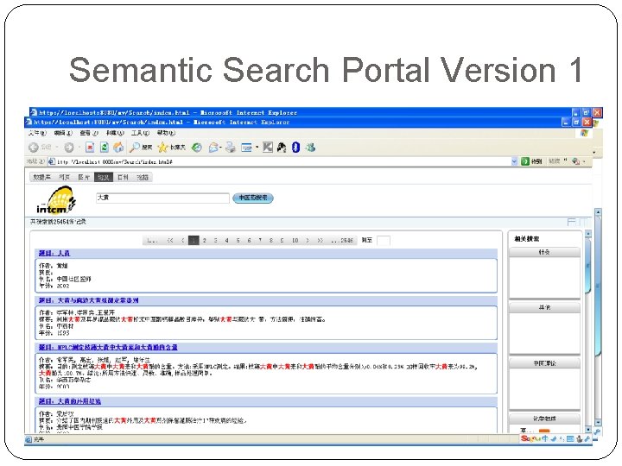The height and width of the screenshot is (466, 622).
Task: Click the page icon in address bar
Action: (52, 161)
